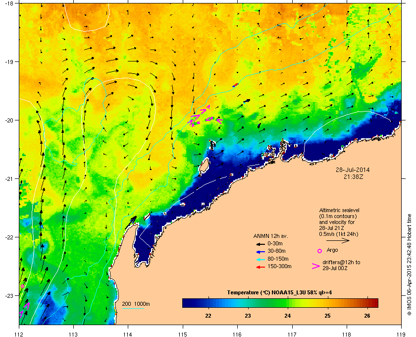Screen dimensions: 416x337
Task: Click the longitude axis label 116
Action: tap(237, 334)
